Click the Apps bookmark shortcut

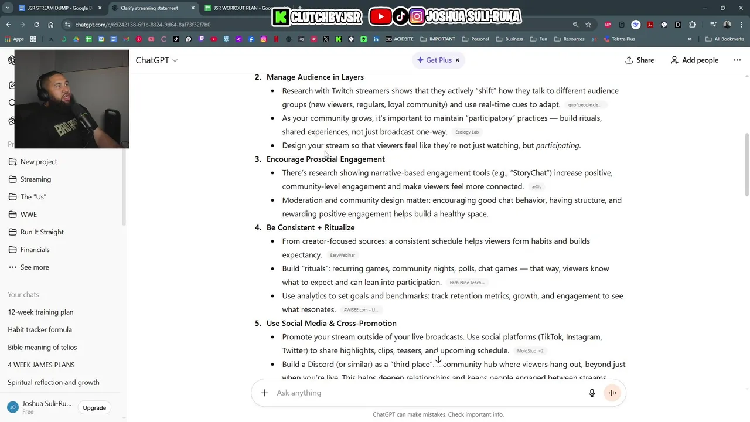(x=14, y=39)
